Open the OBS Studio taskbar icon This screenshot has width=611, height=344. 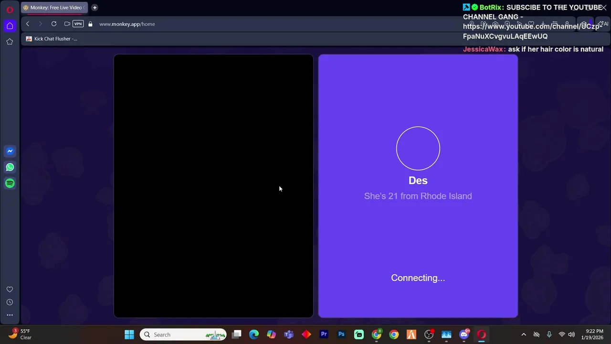429,334
